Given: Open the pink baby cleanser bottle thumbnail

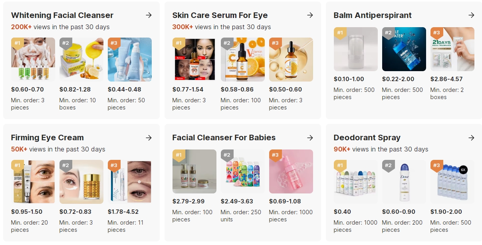Looking at the screenshot, I should (291, 171).
